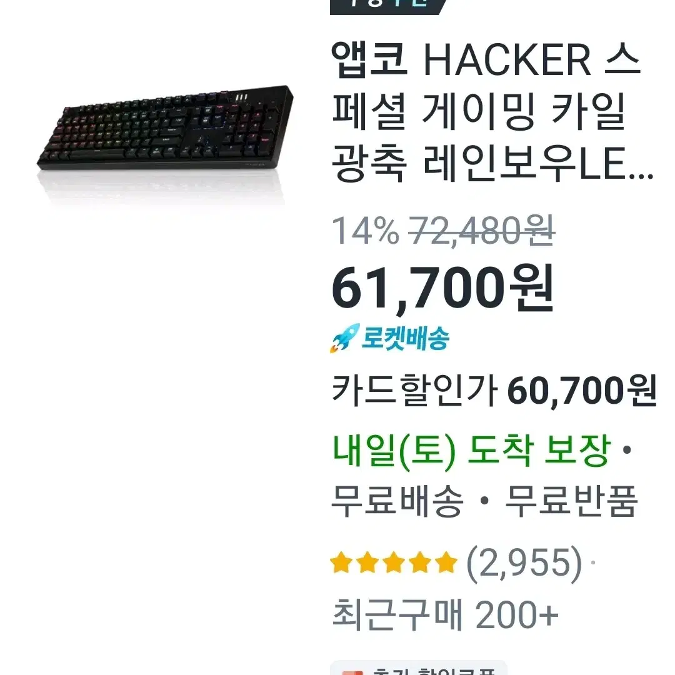675x675 pixels.
Task: Click the rocket icon beside 로켓배송
Action: coord(344,338)
